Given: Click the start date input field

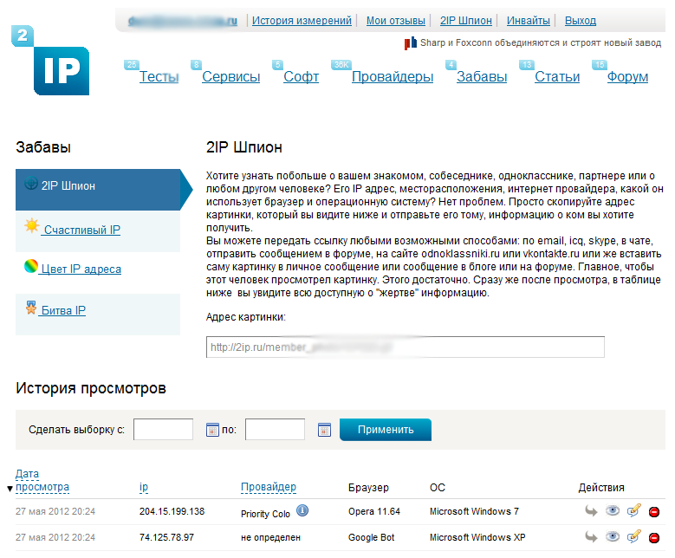Looking at the screenshot, I should 163,429.
